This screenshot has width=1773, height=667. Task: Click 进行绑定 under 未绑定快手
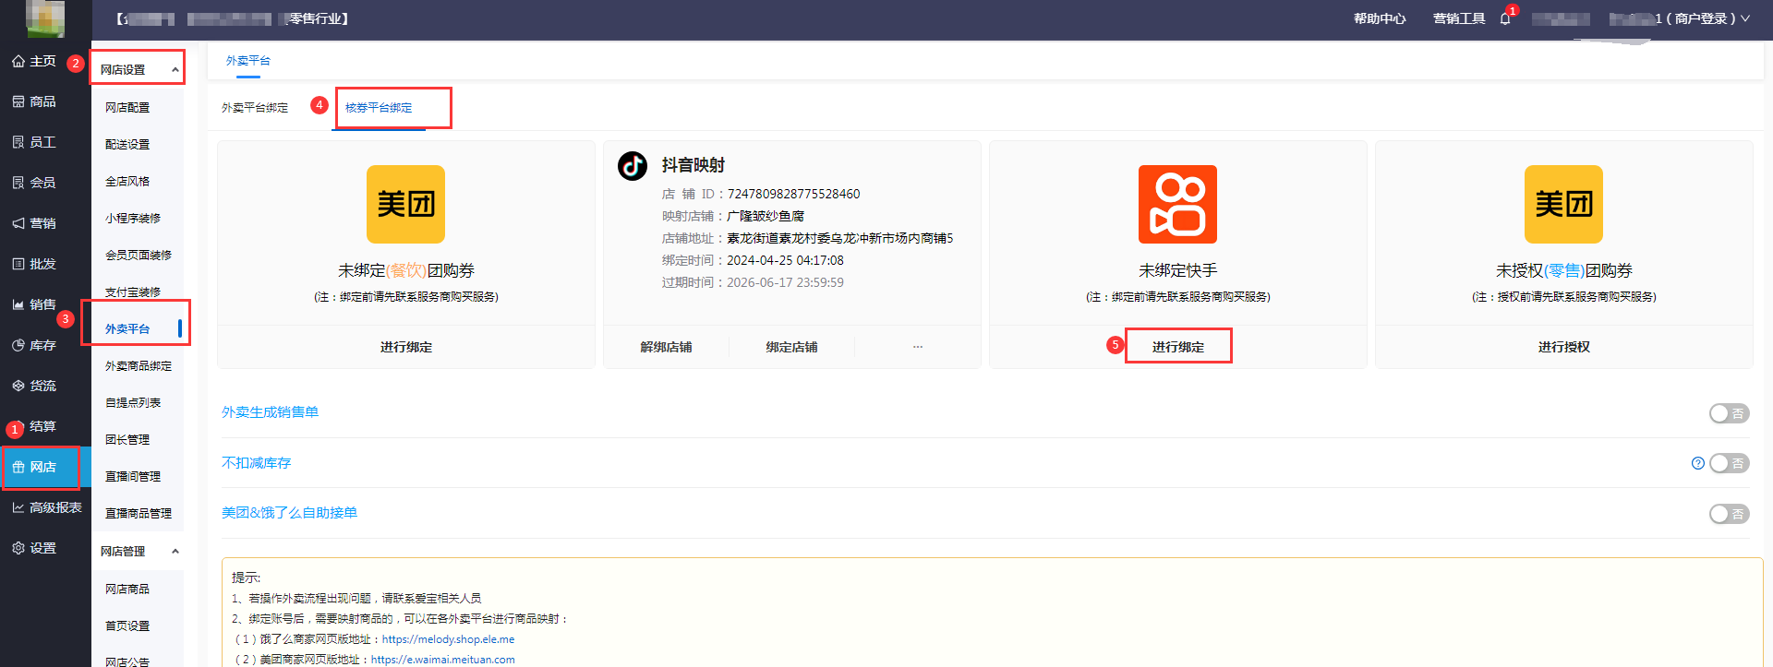1178,347
